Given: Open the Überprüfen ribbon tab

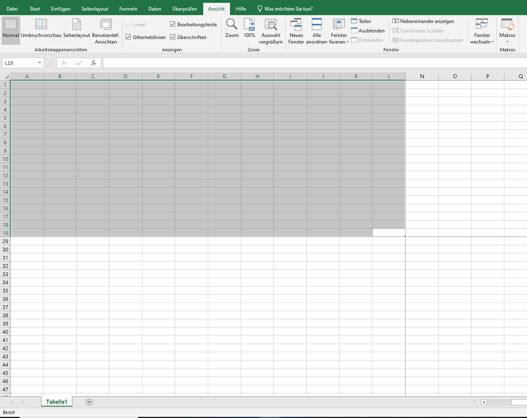Looking at the screenshot, I should click(185, 9).
